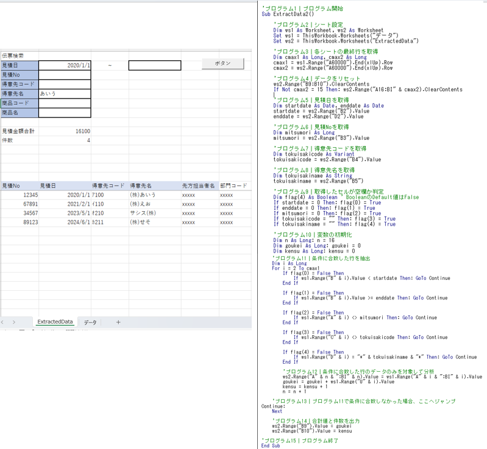The width and height of the screenshot is (487, 449).
Task: Select the cell with 見積No 12345
Action: coord(20,195)
